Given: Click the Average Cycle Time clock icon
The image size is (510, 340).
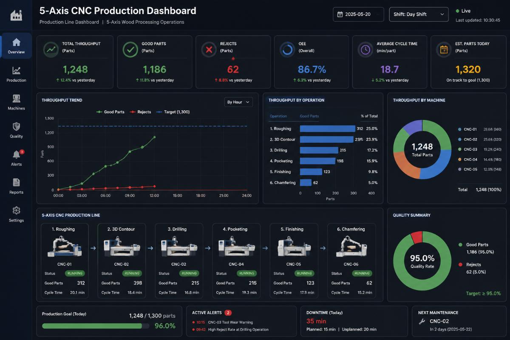Looking at the screenshot, I should tap(365, 50).
